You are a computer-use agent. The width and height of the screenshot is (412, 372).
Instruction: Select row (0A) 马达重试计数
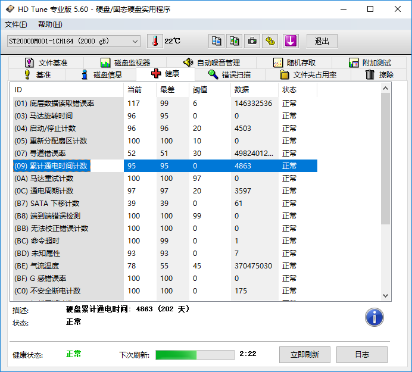(166, 179)
